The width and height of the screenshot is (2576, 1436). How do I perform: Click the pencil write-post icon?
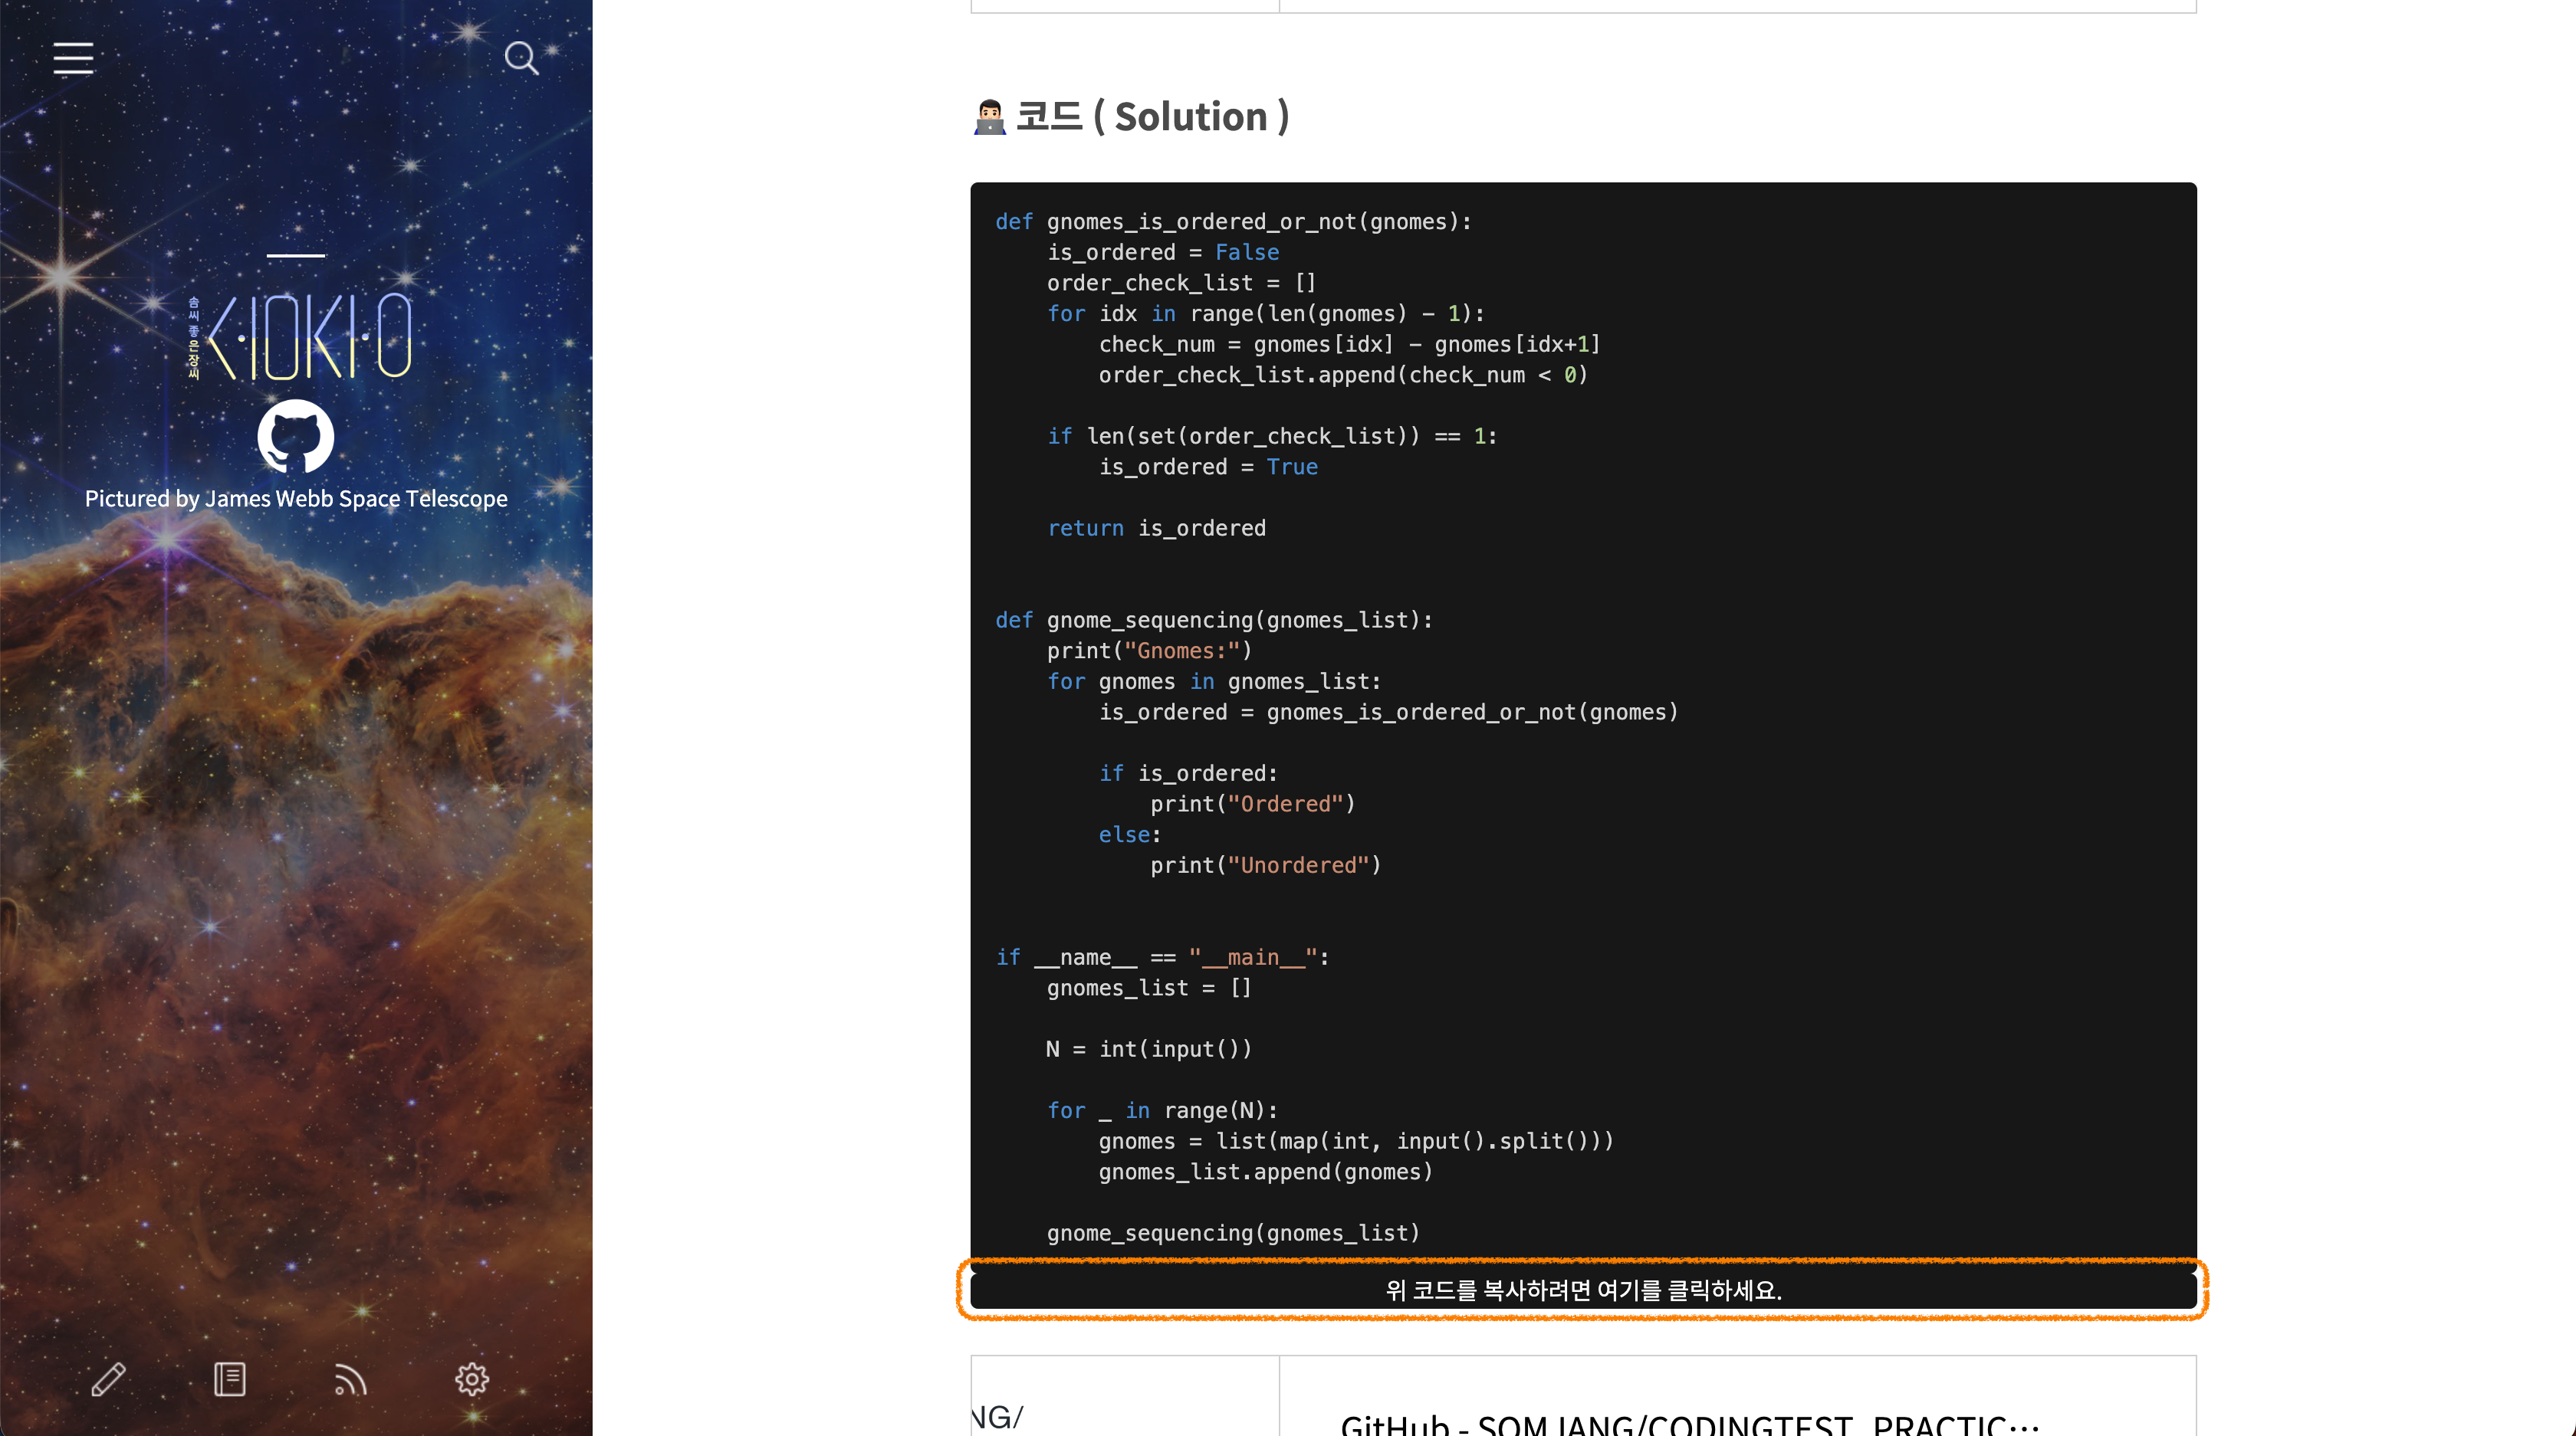(108, 1379)
